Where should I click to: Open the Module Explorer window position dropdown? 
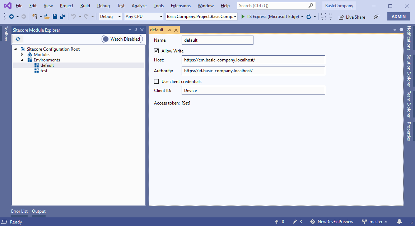click(x=130, y=30)
